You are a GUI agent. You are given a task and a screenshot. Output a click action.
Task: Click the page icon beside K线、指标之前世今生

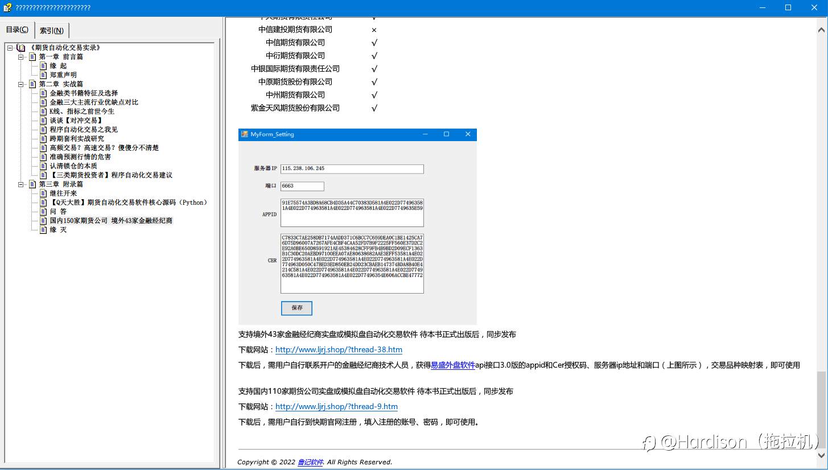(x=43, y=112)
